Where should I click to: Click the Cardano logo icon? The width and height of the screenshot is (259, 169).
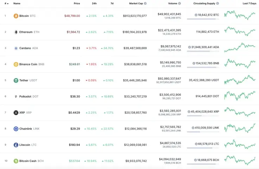[16, 48]
